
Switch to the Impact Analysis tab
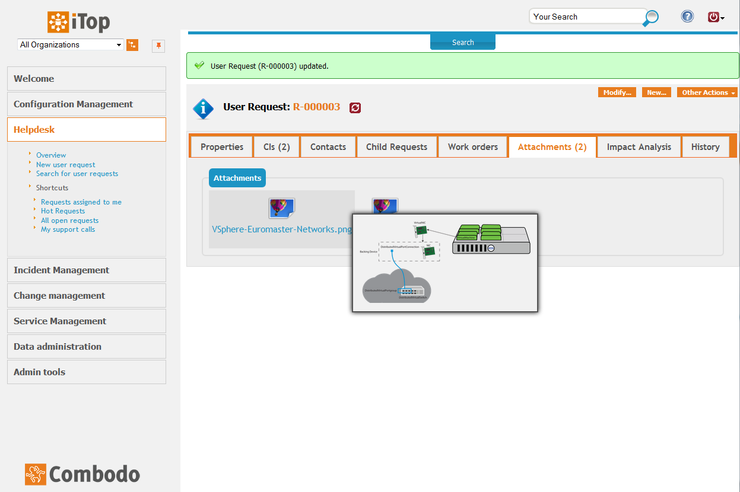639,147
